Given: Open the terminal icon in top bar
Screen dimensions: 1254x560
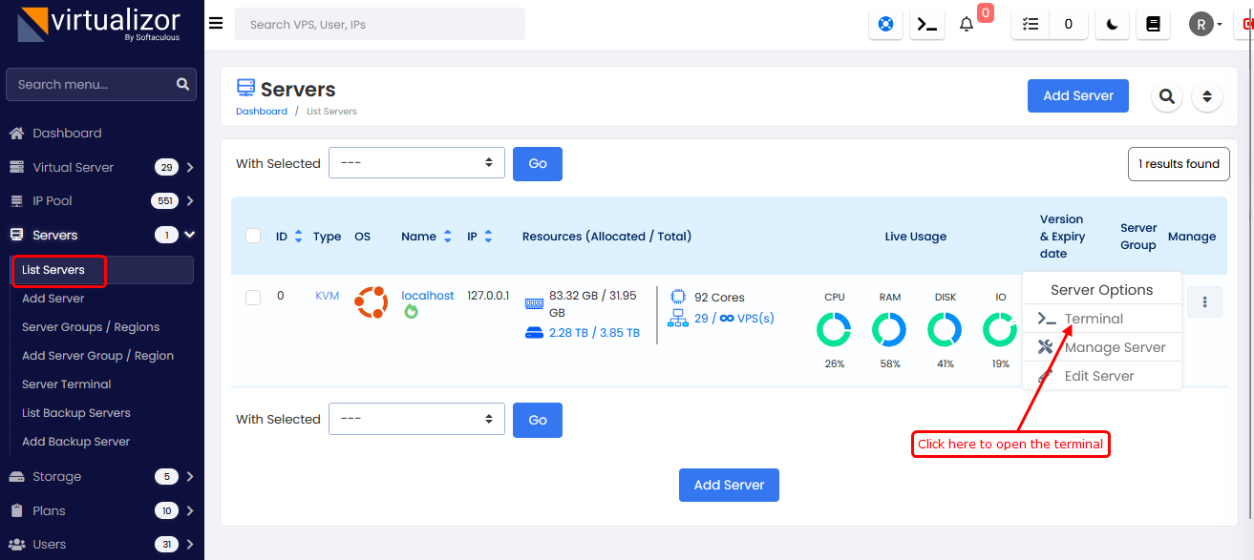Looking at the screenshot, I should click(x=926, y=25).
